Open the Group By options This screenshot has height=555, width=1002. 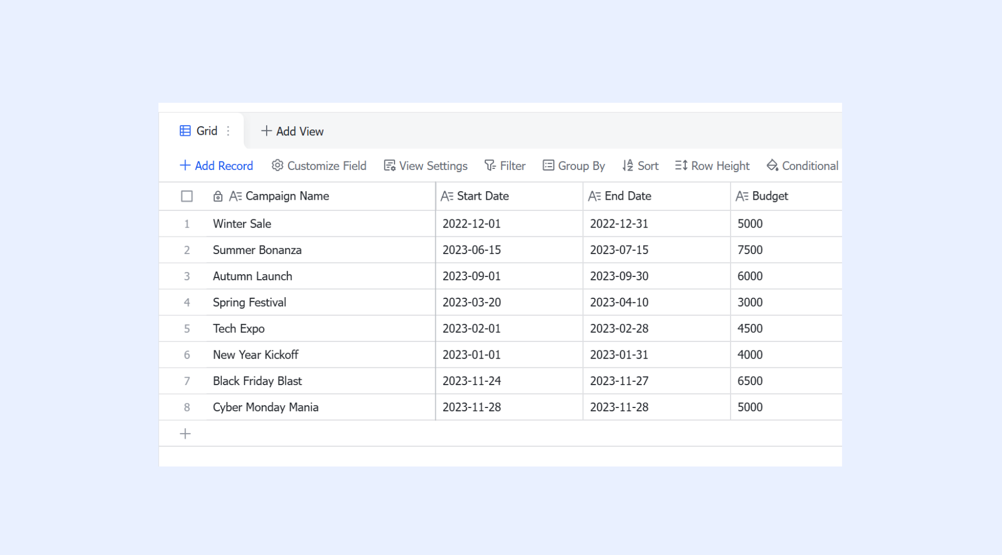pos(574,166)
